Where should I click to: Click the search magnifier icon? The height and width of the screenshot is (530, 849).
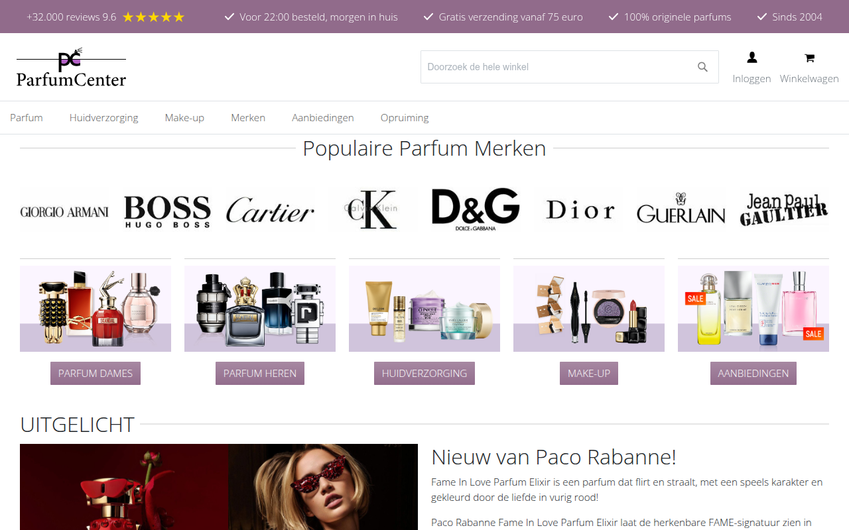pyautogui.click(x=702, y=67)
